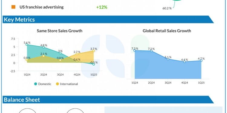Click the 7.3 % global retail data point
The width and height of the screenshot is (227, 113).
pos(135,51)
